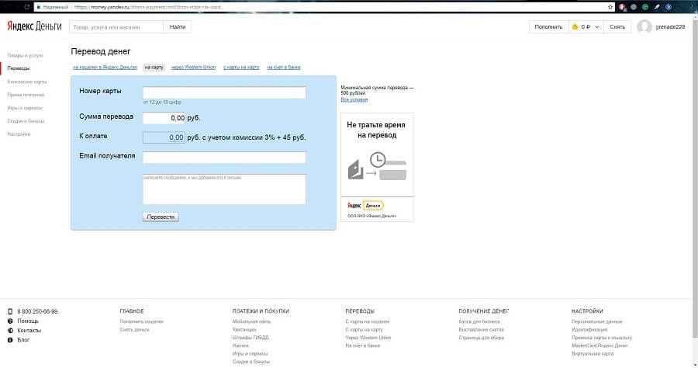Open footer link 'Виртуальная карта'

coord(593,354)
